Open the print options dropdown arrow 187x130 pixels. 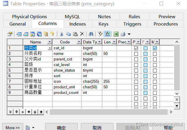(x=129, y=34)
